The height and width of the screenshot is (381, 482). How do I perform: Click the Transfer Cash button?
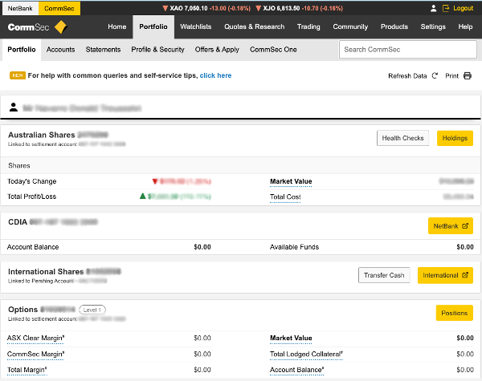click(384, 275)
